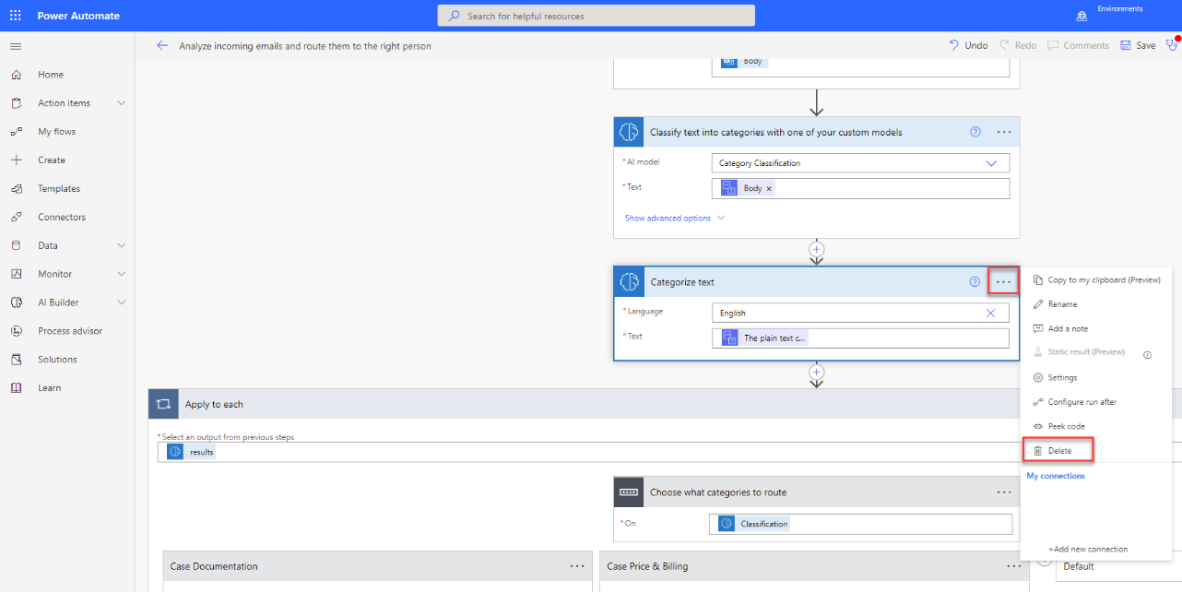Click the Comments button in the toolbar
Screen dimensions: 1182x592
[1078, 44]
